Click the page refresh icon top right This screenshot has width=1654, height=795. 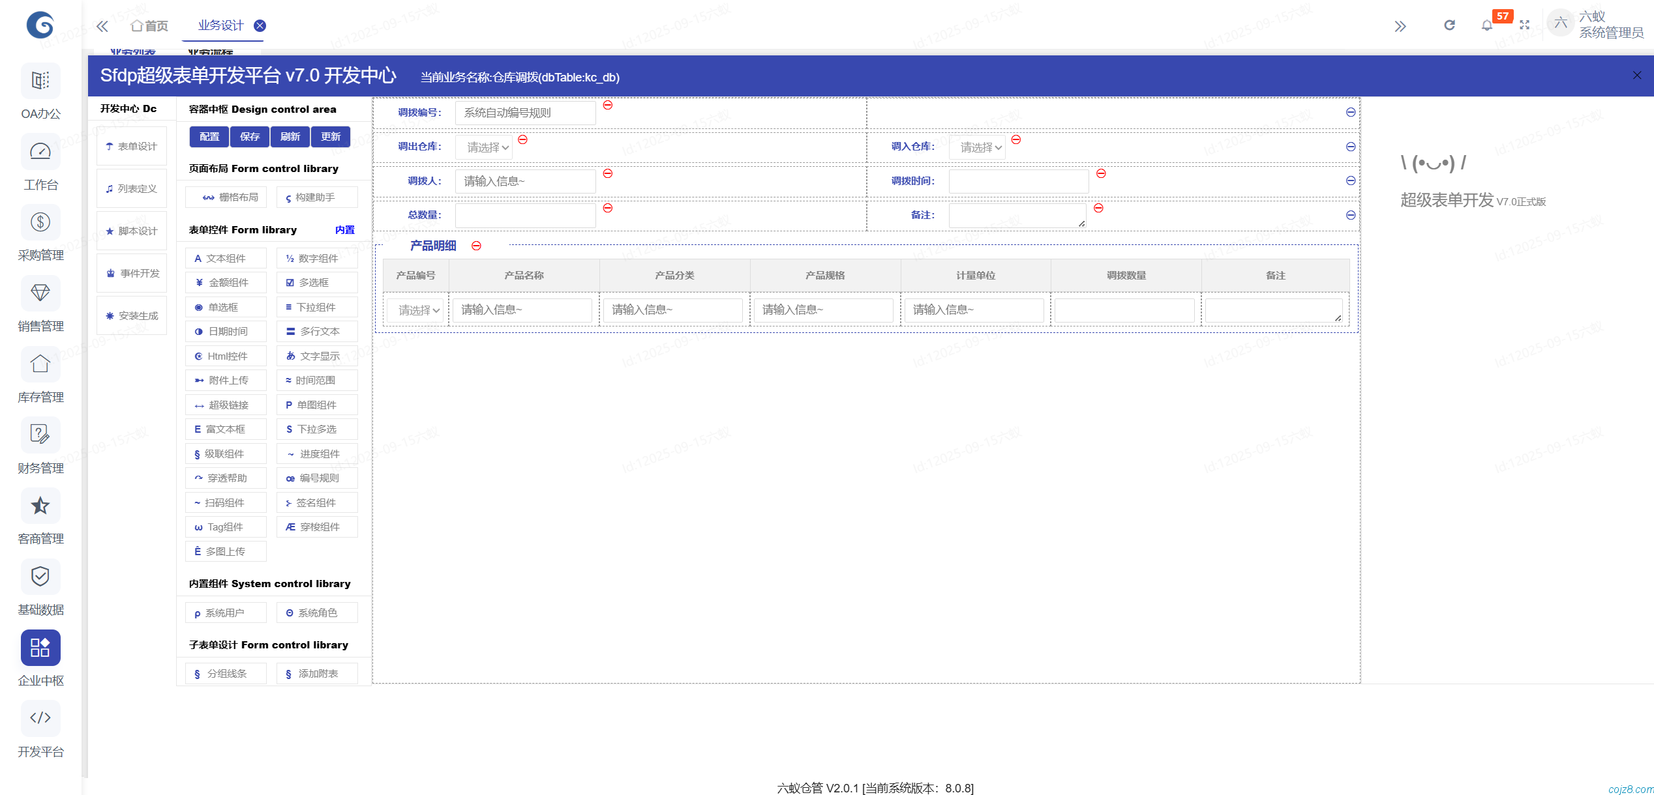coord(1449,25)
